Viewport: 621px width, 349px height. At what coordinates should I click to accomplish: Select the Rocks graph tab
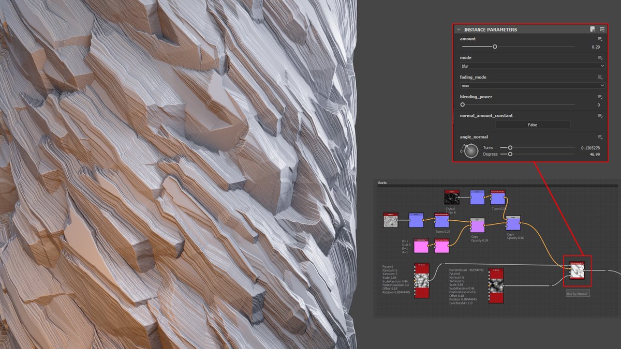click(382, 182)
